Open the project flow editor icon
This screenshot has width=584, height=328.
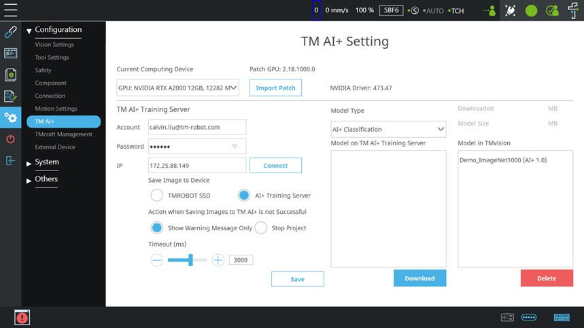10,96
